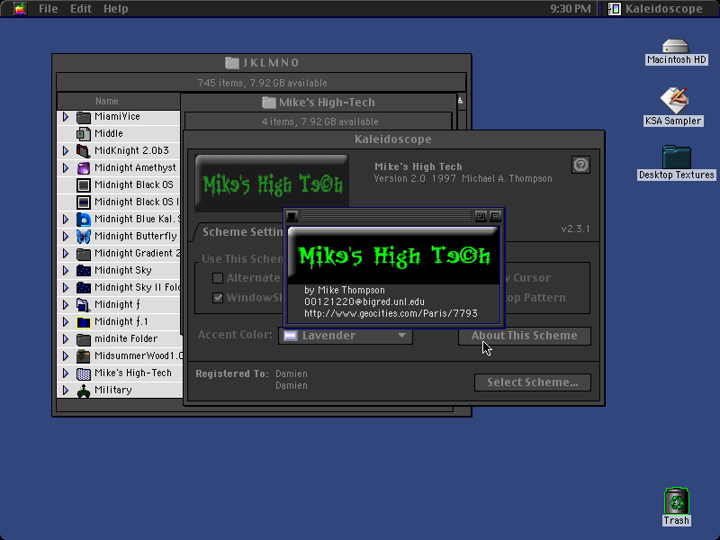Select the MidsummerWood1 wood icon
The width and height of the screenshot is (720, 540).
pyautogui.click(x=83, y=355)
